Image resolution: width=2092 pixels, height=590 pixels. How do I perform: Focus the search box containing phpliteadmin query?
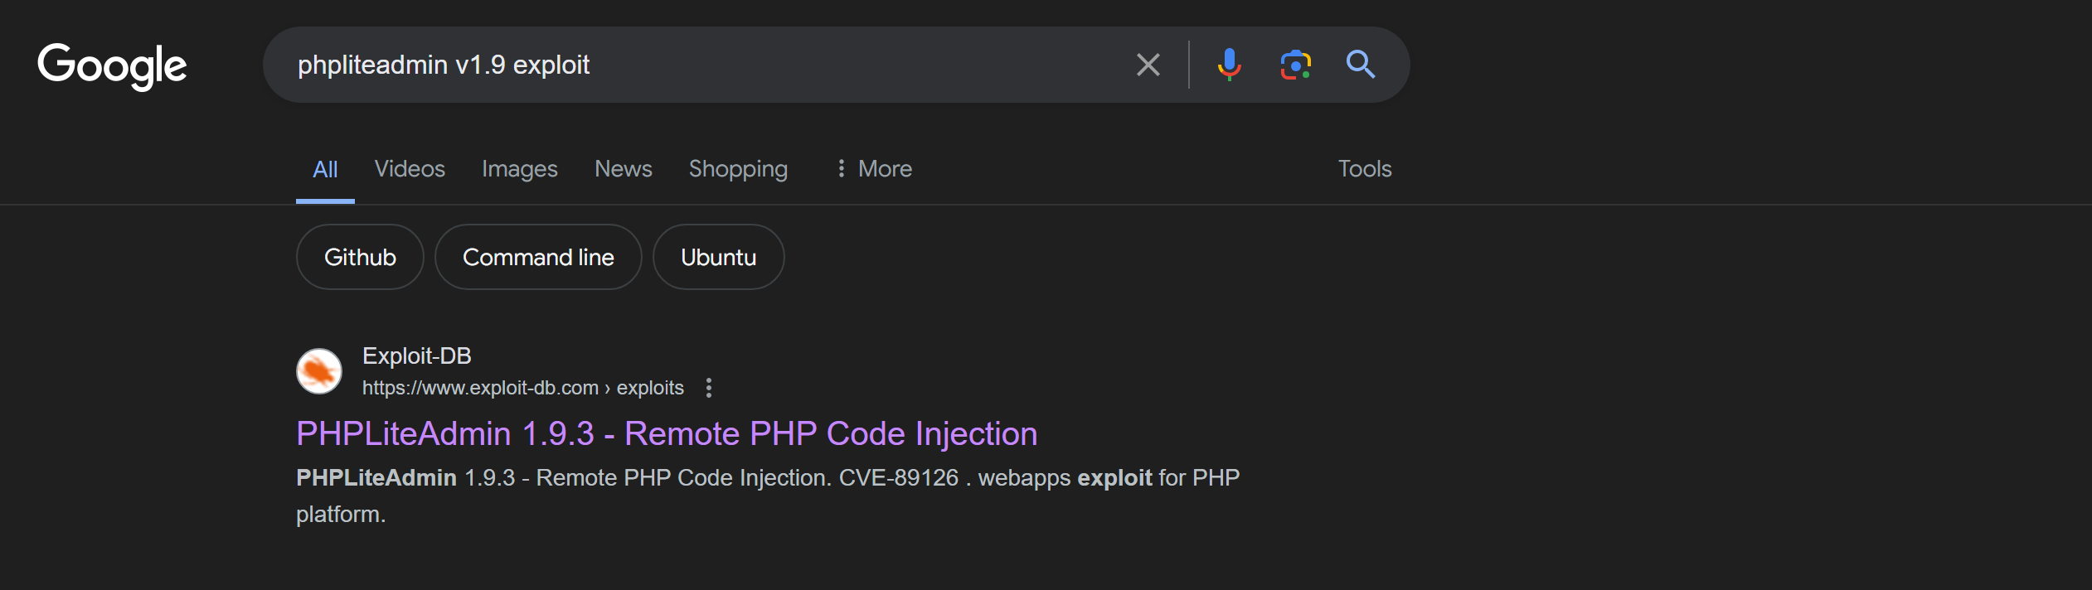click(x=705, y=65)
